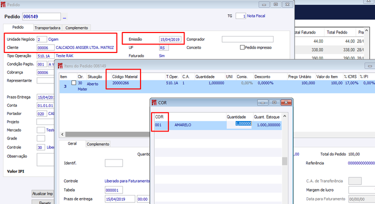Screen dimensions: 375x204
Task: Click the Unidade Negócio field
Action: [41, 39]
